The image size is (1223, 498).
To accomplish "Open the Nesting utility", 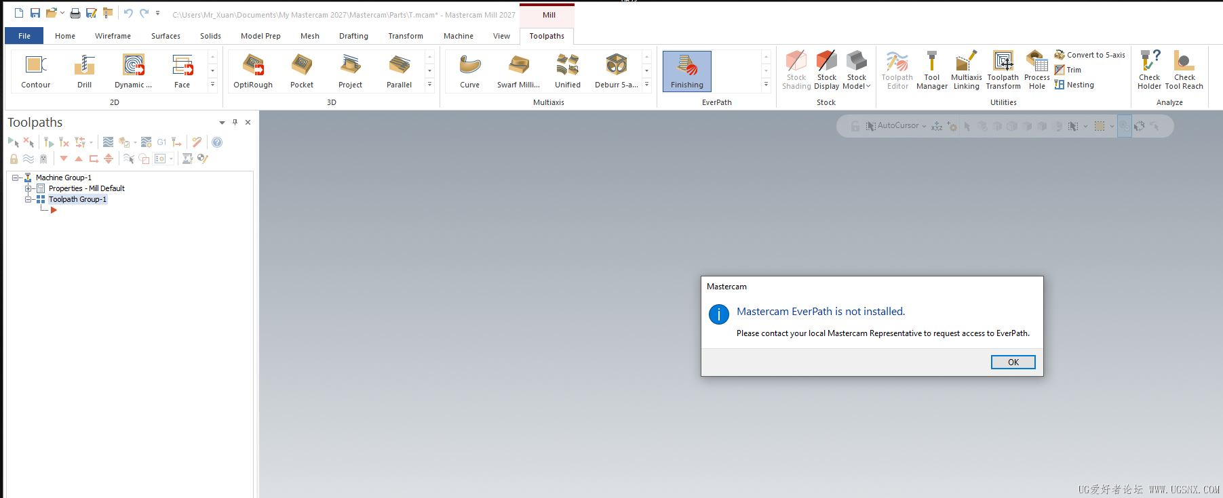I will (1074, 85).
